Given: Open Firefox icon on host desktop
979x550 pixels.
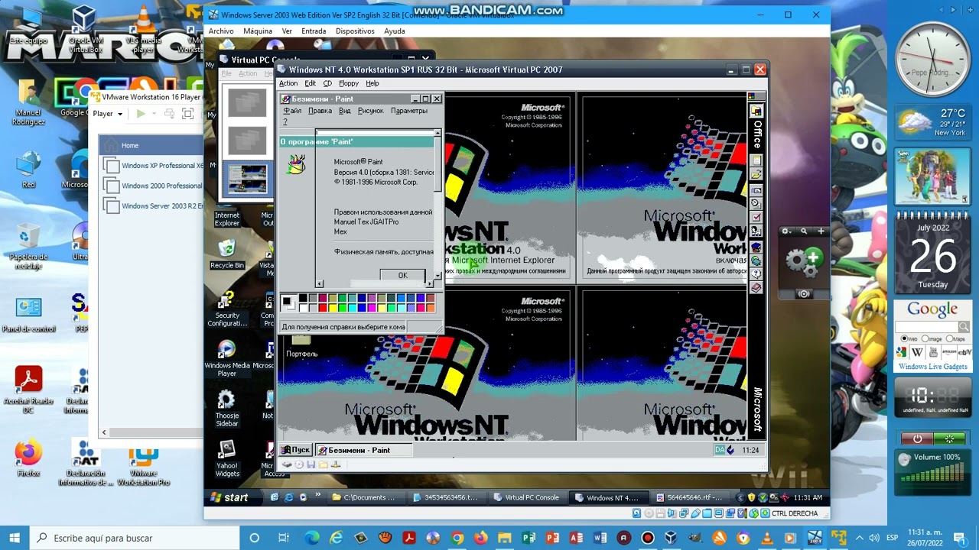Looking at the screenshot, I should pos(28,458).
